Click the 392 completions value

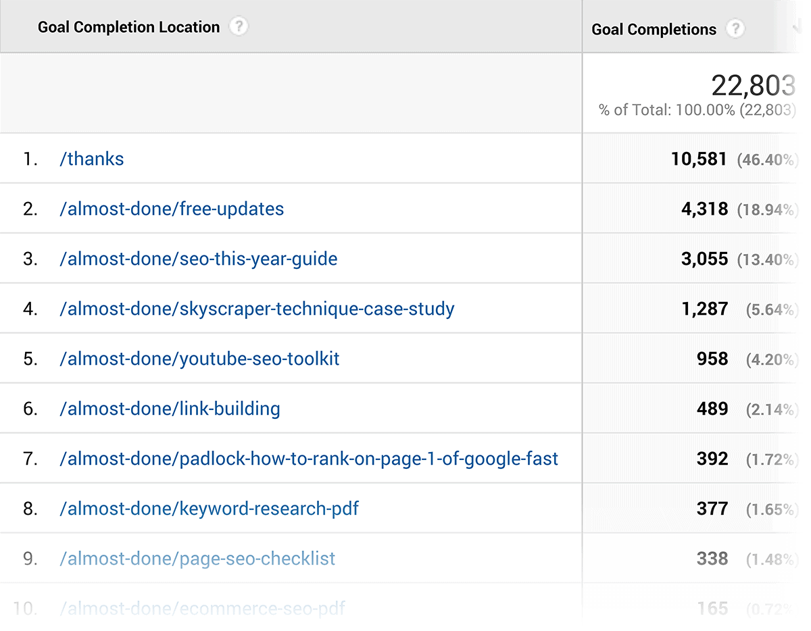coord(712,459)
